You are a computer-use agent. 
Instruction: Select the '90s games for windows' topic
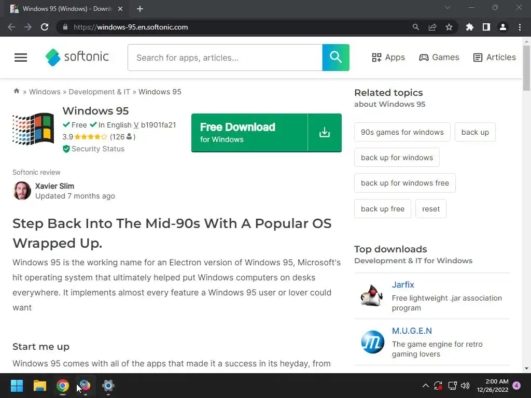point(402,132)
